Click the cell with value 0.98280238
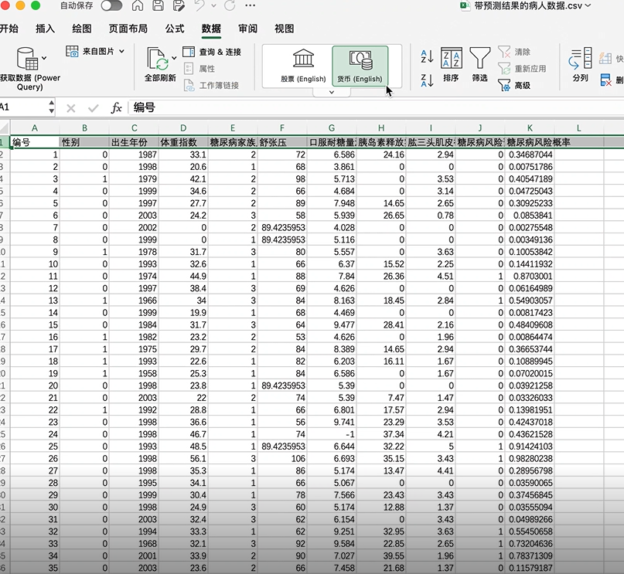The height and width of the screenshot is (574, 624). pyautogui.click(x=530, y=459)
